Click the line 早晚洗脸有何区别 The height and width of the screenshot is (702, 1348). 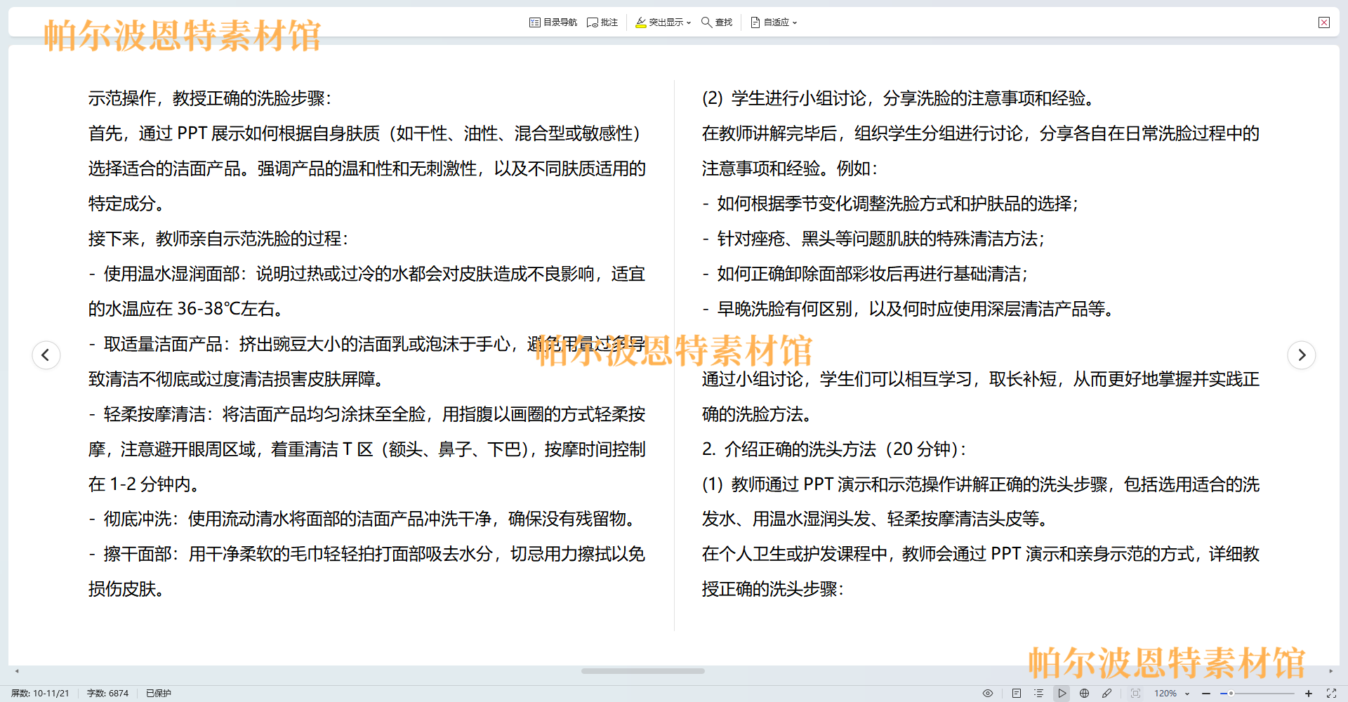(908, 309)
